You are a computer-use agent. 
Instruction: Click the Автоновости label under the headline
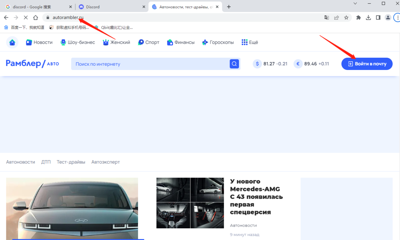[243, 225]
